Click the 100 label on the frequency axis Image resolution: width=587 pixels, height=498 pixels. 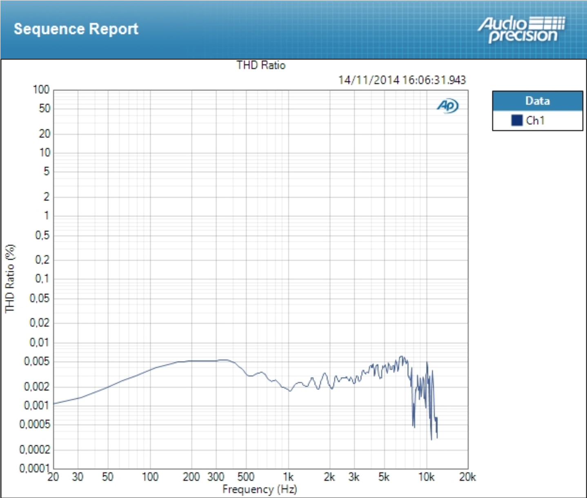point(150,477)
